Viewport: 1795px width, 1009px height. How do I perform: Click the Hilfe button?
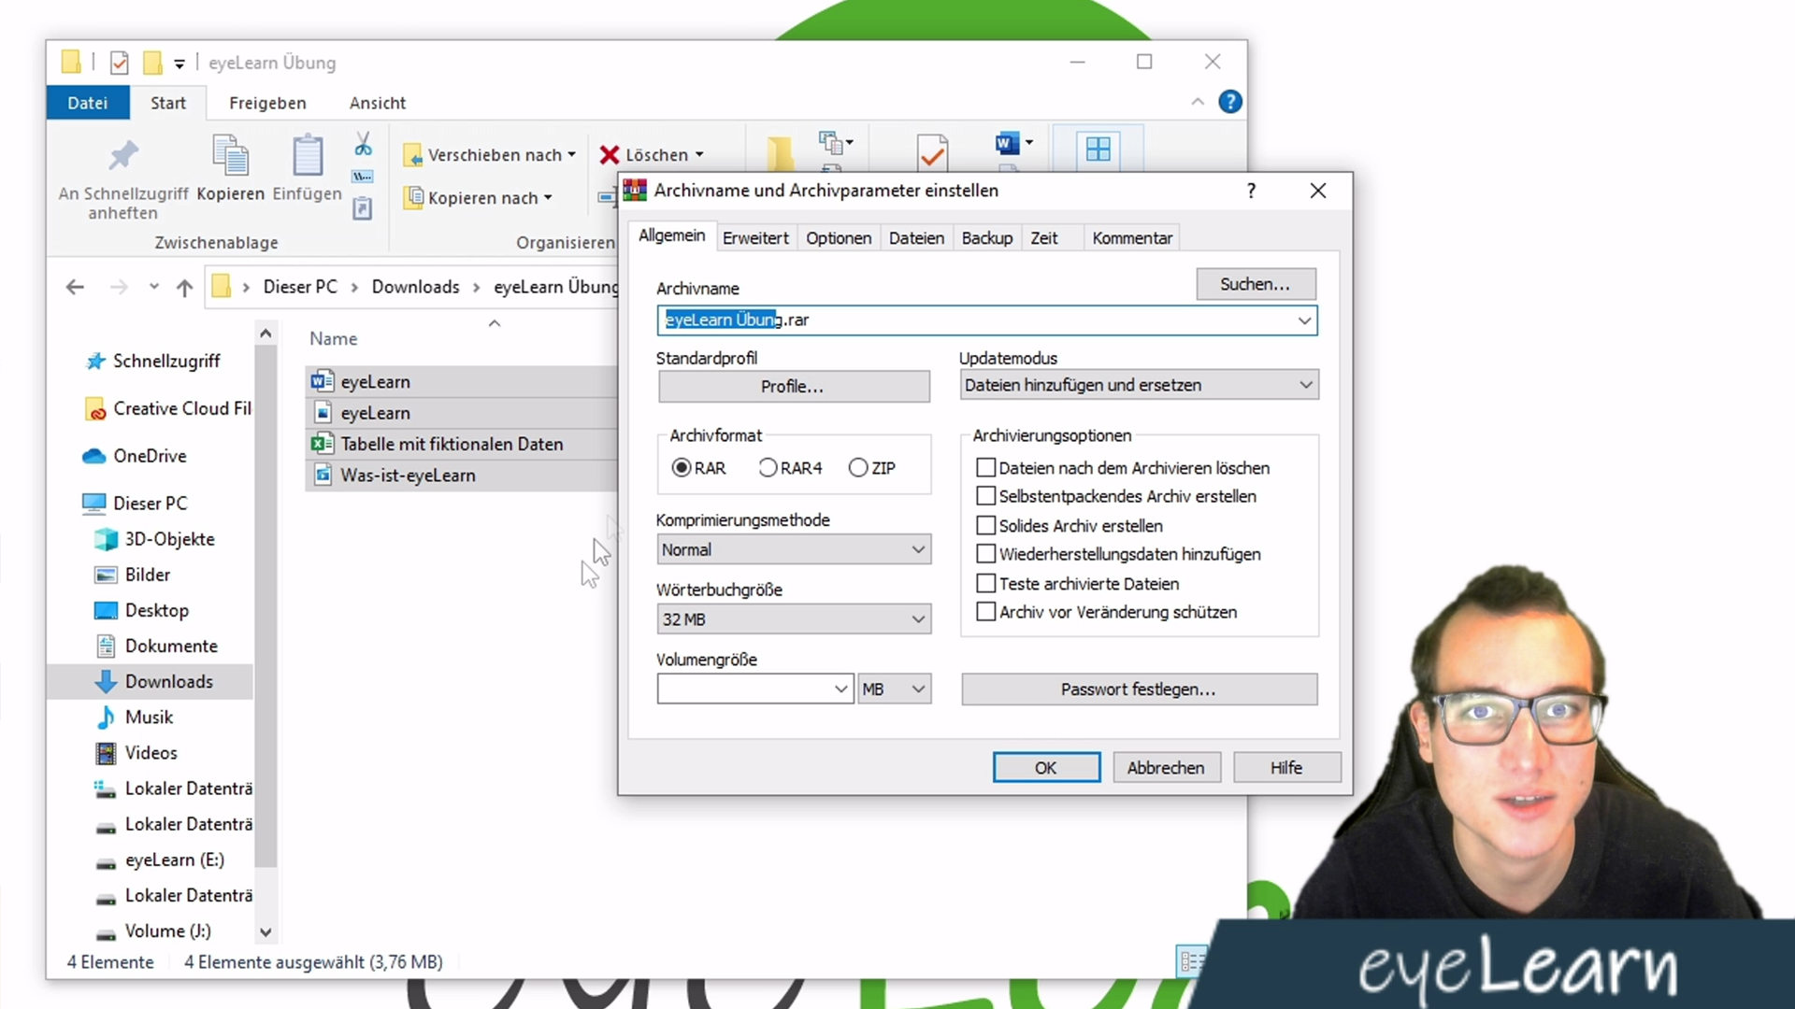1286,768
